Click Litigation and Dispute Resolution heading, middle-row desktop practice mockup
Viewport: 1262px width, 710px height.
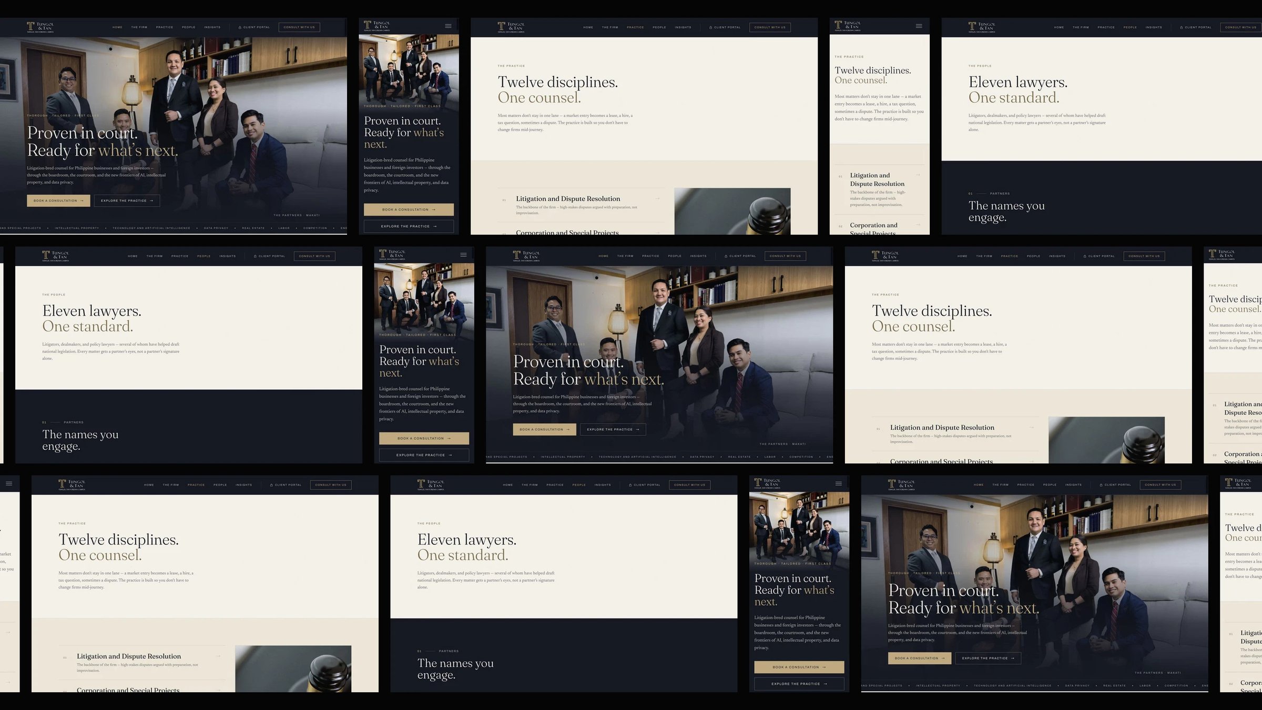[x=942, y=428]
